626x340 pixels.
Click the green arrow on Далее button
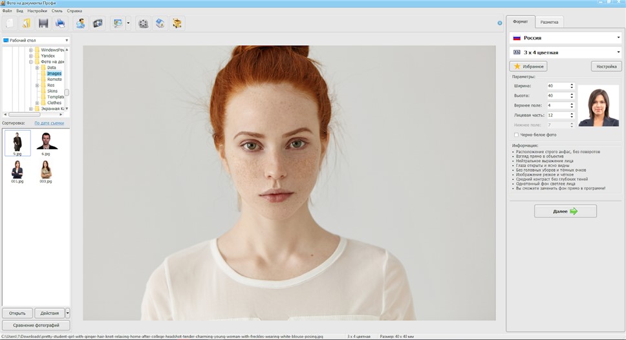(574, 211)
